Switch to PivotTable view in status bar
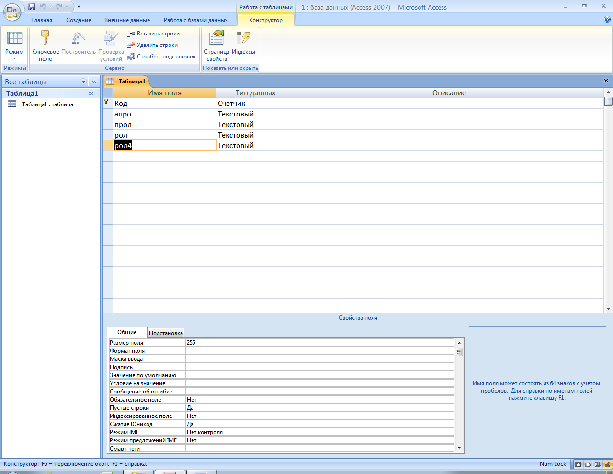 [x=588, y=464]
